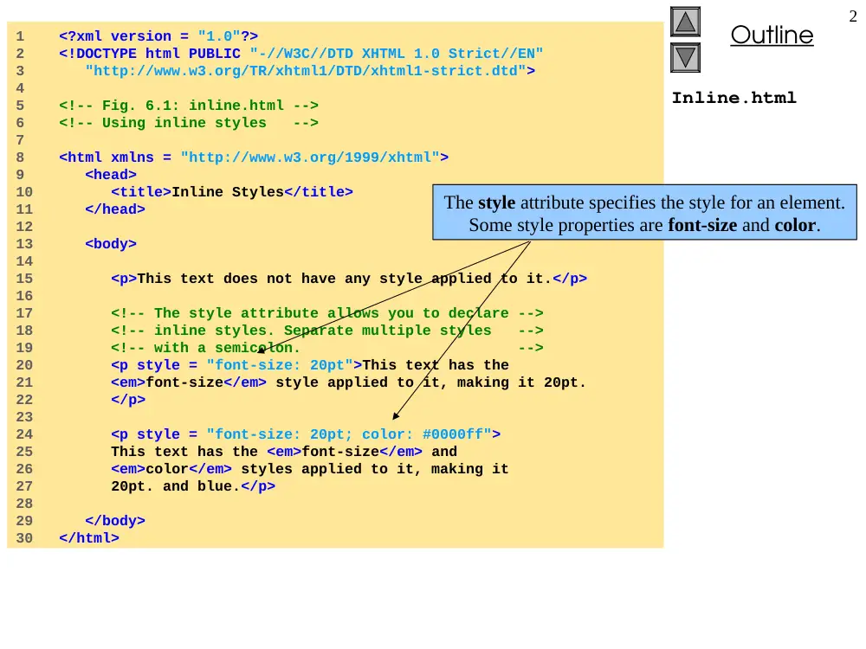Select line 20's '<p style = "font-size: 20pt">' tag
This screenshot has width=866, height=649.
236,365
